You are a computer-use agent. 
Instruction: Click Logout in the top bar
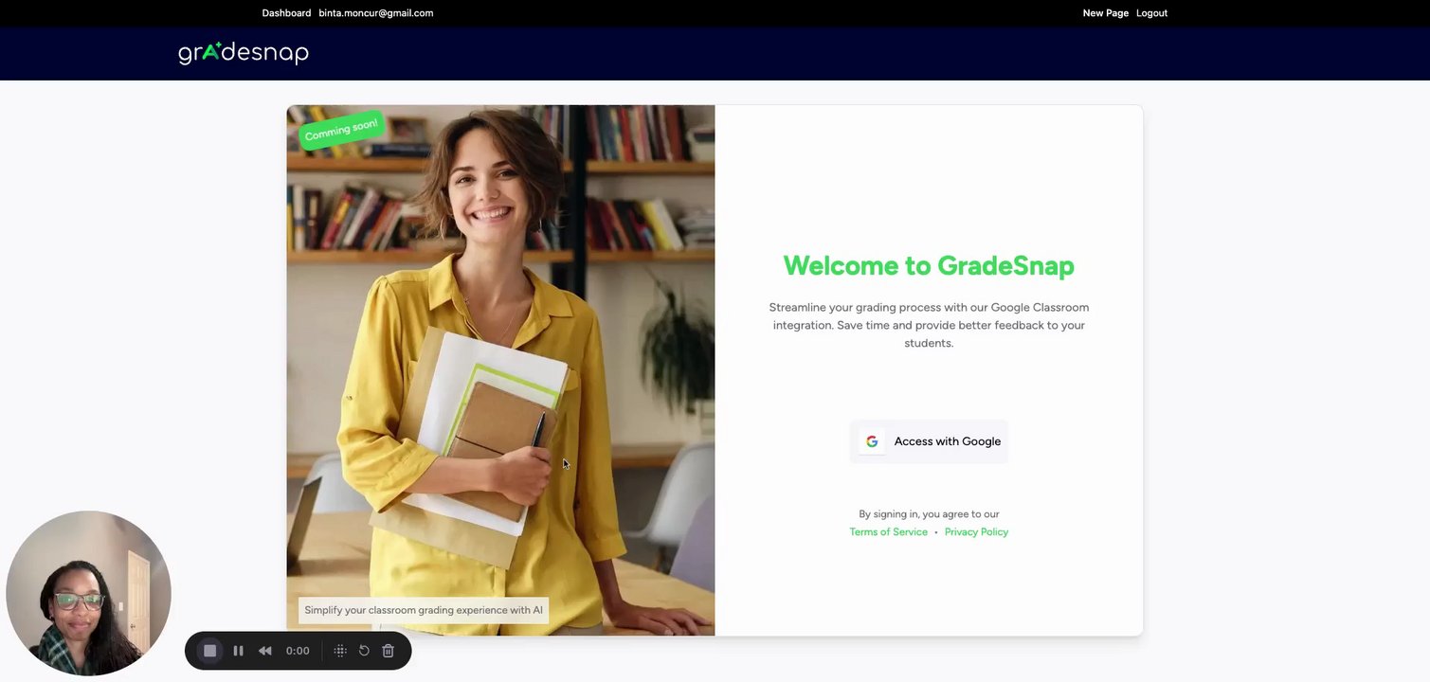(1151, 13)
